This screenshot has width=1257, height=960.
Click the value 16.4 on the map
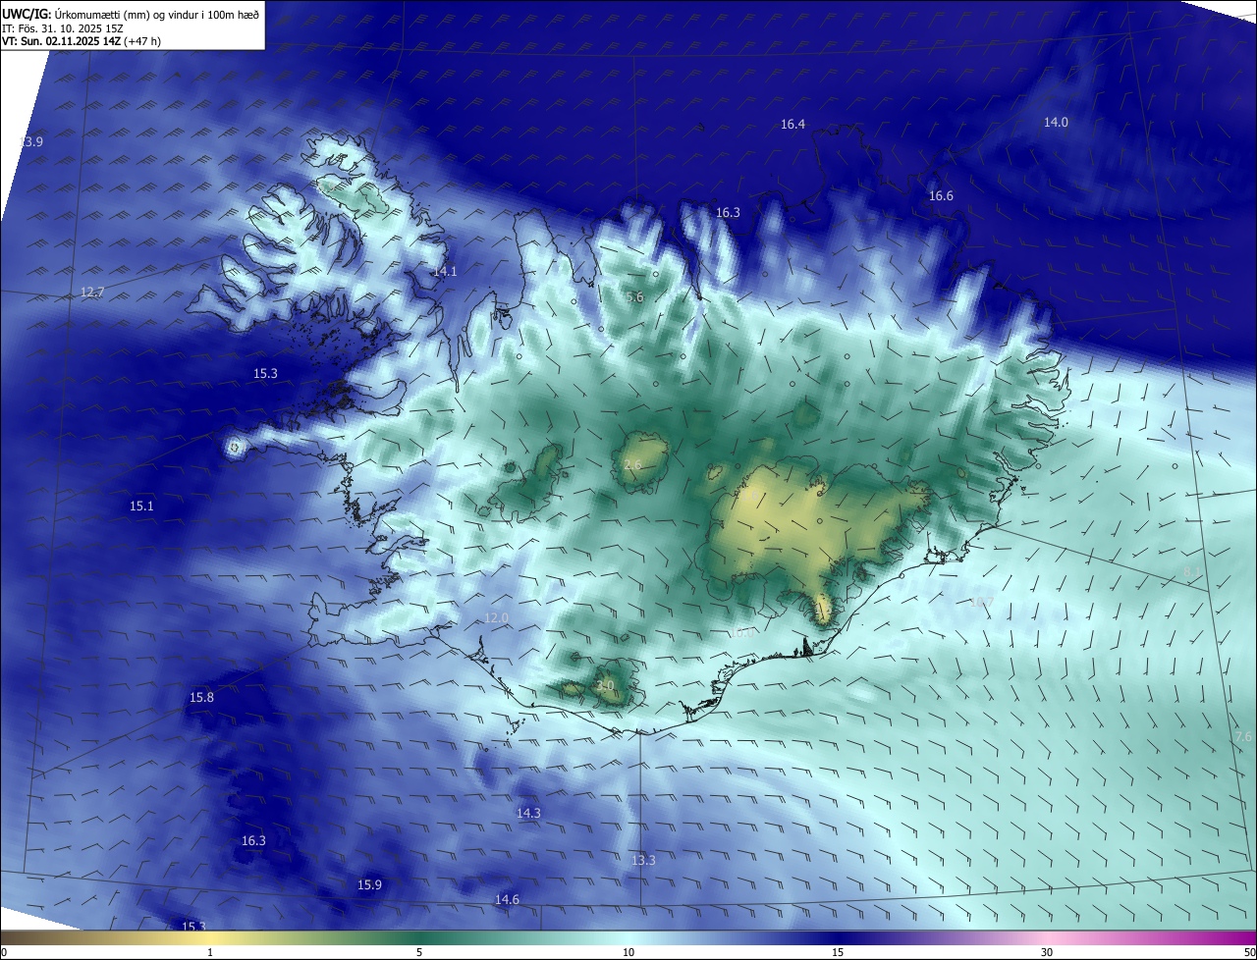coord(792,125)
